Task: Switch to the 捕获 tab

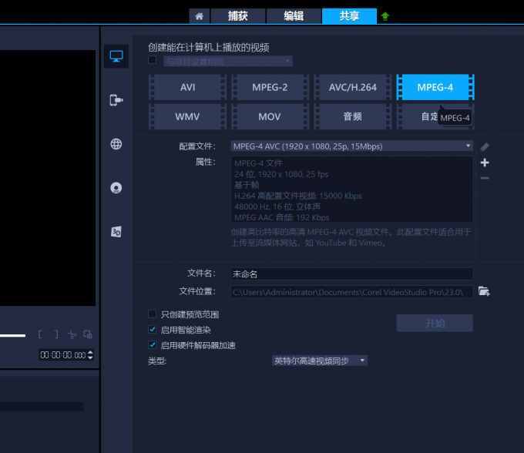Action: [x=238, y=16]
